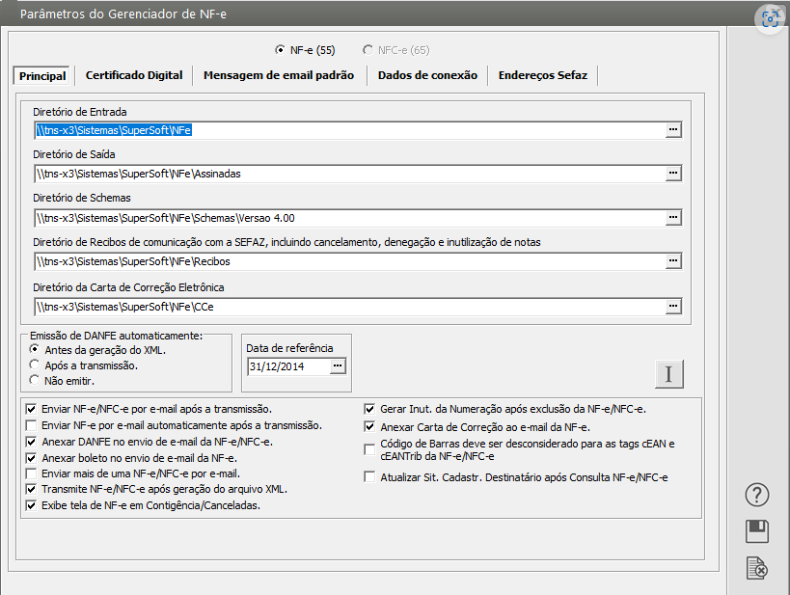
Task: Click the 'I' button beside reference date
Action: [668, 374]
